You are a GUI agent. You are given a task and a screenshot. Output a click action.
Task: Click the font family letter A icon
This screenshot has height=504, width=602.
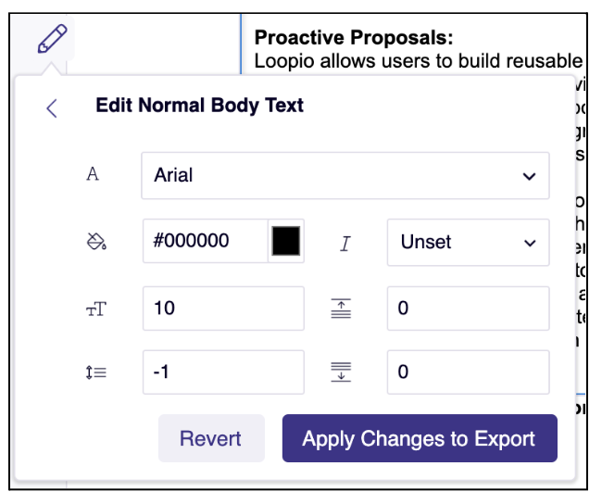tap(92, 174)
